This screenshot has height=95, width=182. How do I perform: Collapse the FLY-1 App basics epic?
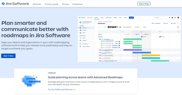pyautogui.click(x=99, y=39)
